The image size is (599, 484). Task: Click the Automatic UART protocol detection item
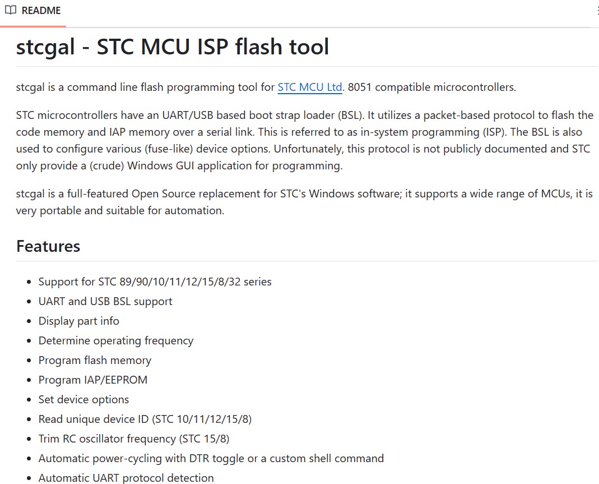point(126,478)
